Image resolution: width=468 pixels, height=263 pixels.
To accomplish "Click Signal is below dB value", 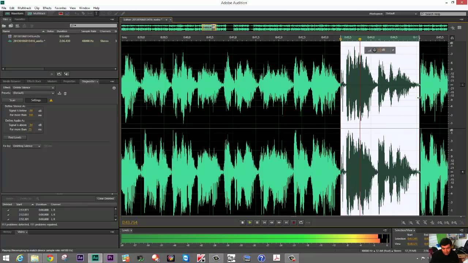I will (x=31, y=111).
